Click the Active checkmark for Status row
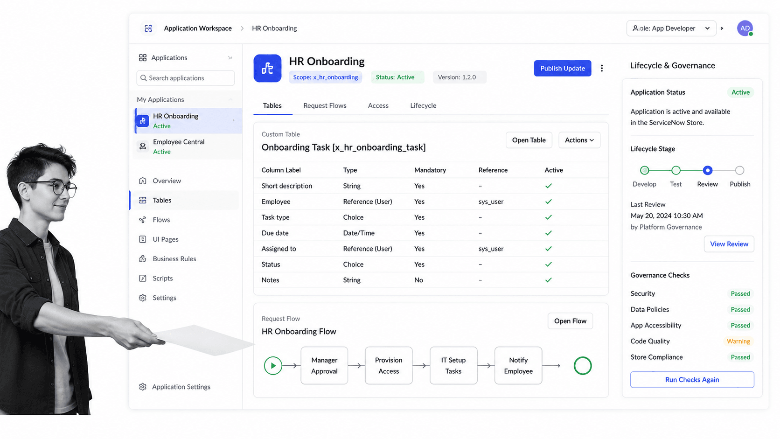 pyautogui.click(x=549, y=265)
